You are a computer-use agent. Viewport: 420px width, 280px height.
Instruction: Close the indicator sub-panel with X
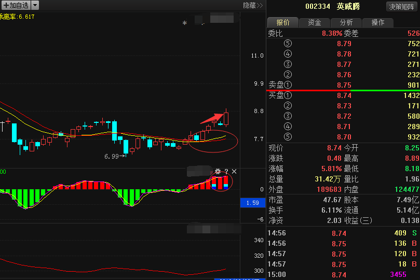(x=234, y=172)
